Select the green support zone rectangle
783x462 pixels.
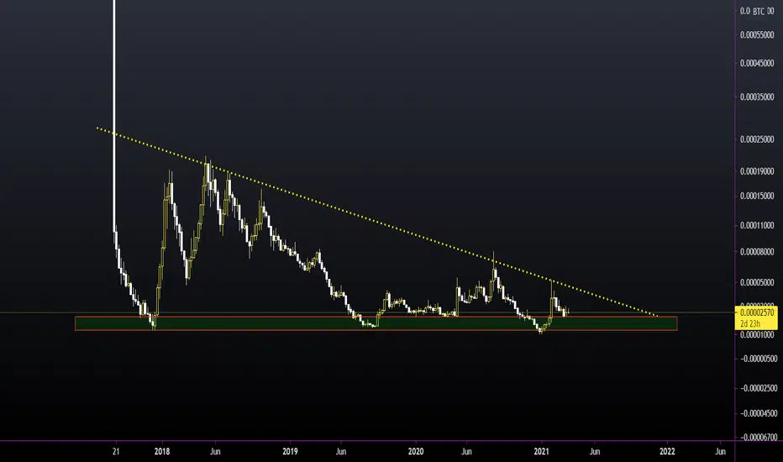[376, 323]
